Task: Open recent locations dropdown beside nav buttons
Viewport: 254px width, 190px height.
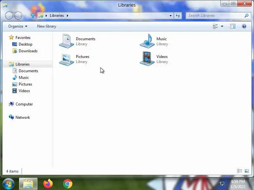Action: [x=24, y=16]
